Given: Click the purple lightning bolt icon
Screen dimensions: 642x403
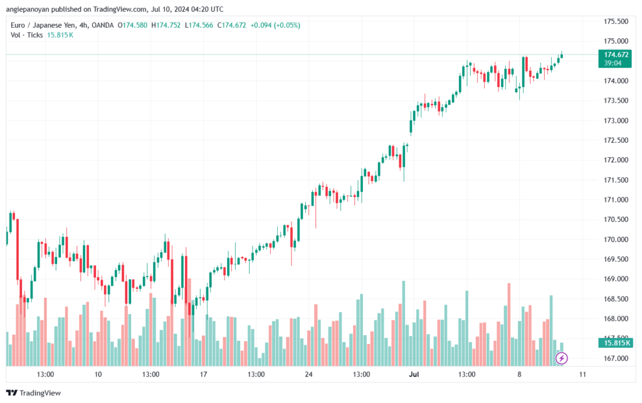Looking at the screenshot, I should coord(561,359).
